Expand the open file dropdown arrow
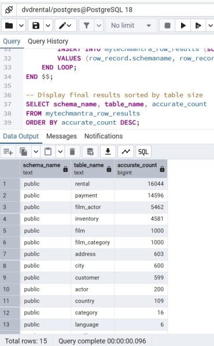Viewport: 214px width, 346px height. (21, 26)
